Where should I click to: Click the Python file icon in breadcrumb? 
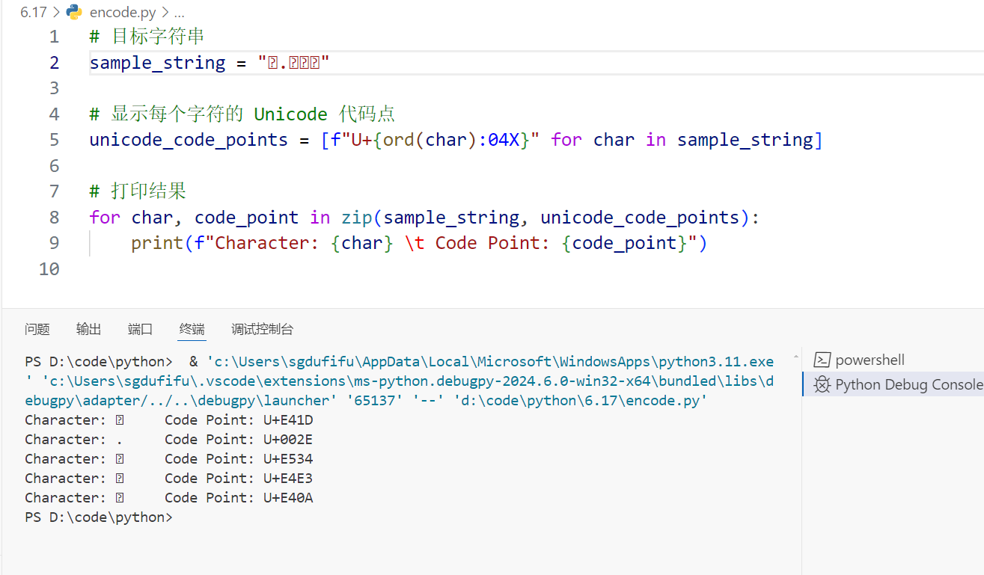coord(74,12)
